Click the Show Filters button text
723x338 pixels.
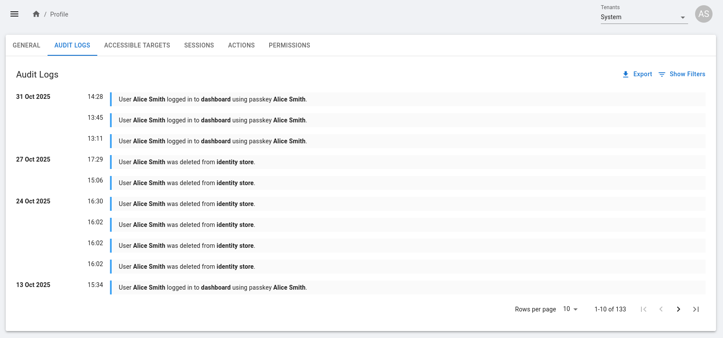click(687, 74)
